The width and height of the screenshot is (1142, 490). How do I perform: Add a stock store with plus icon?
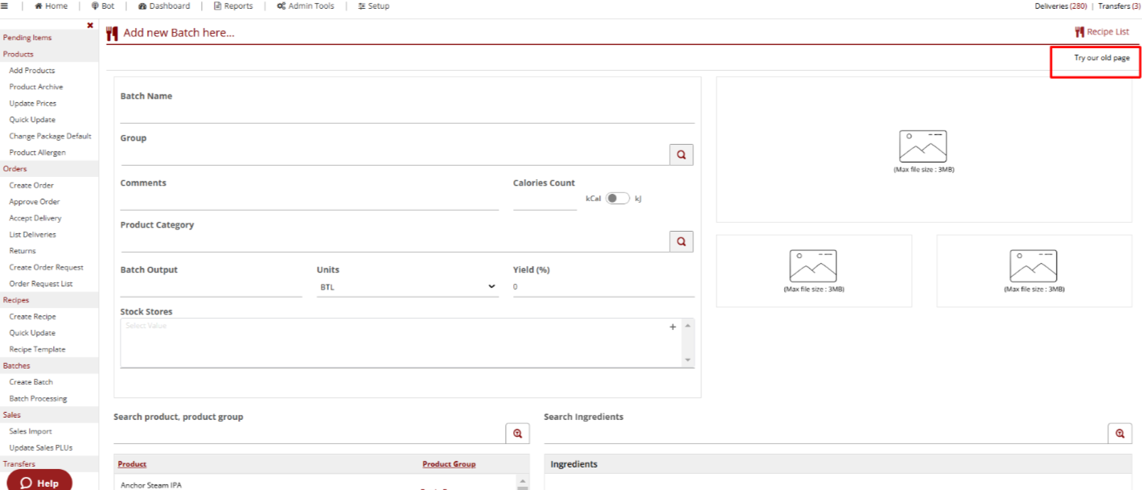[x=673, y=327]
